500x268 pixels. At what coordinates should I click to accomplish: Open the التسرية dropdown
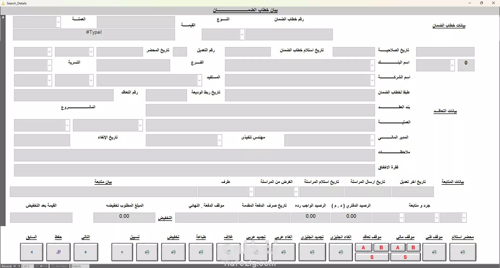(49, 65)
